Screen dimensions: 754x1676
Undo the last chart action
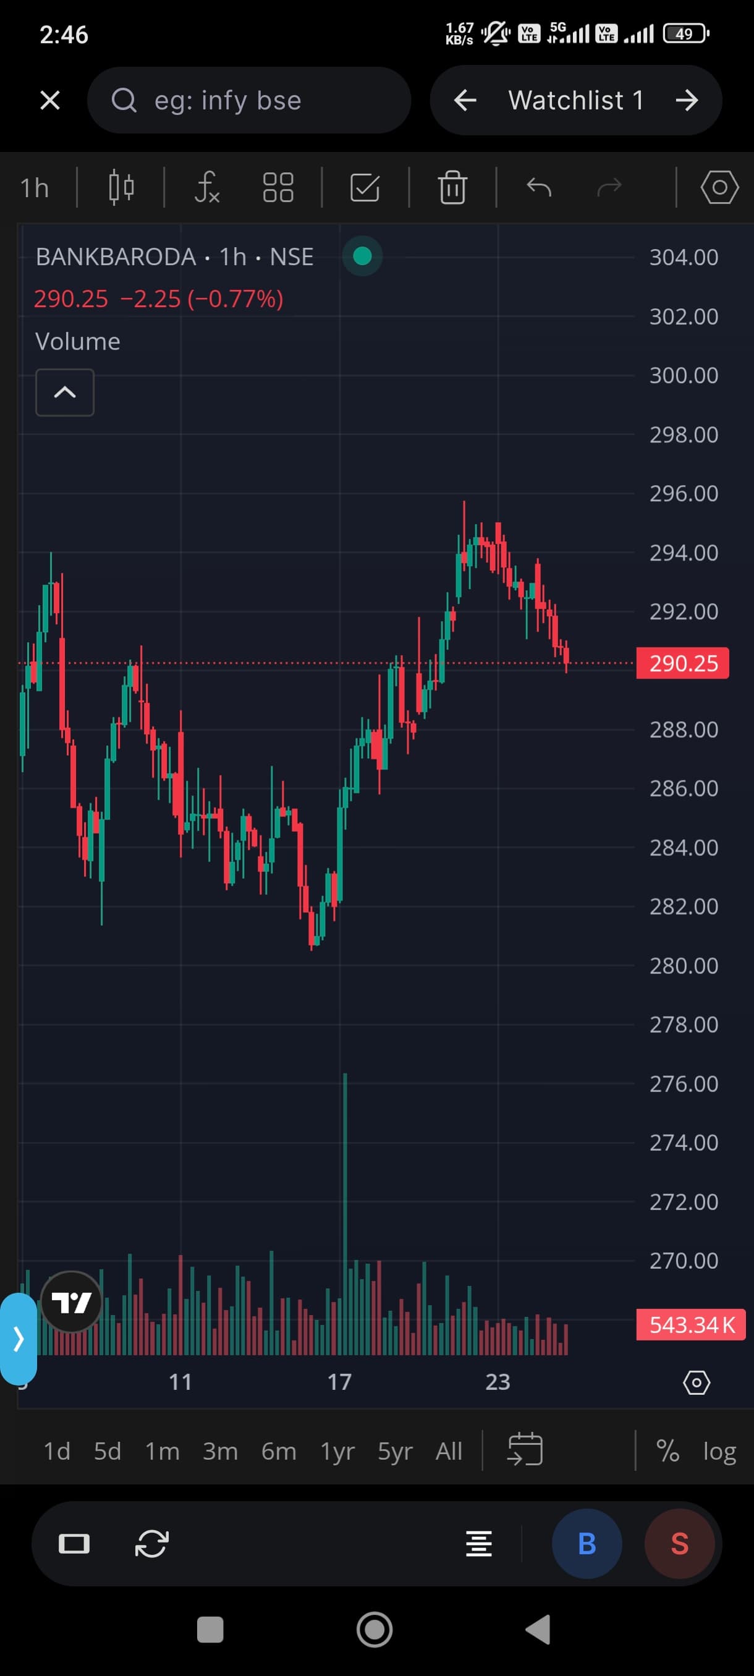pyautogui.click(x=539, y=188)
